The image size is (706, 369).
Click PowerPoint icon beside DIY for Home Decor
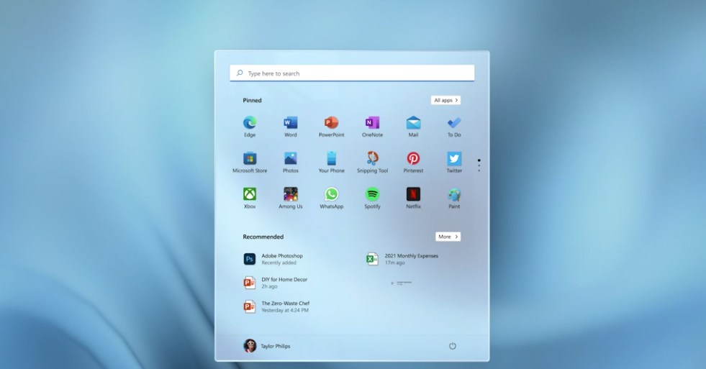click(250, 283)
